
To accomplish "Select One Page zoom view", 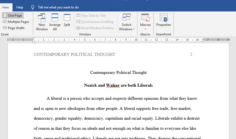I will tap(13, 16).
